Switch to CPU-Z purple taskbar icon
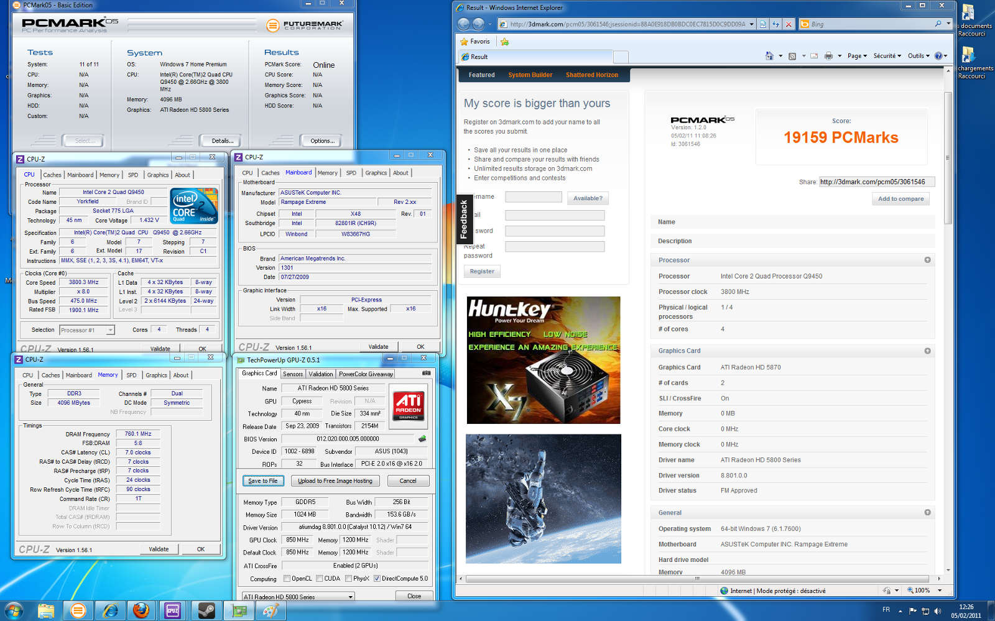The height and width of the screenshot is (621, 995). 173,610
